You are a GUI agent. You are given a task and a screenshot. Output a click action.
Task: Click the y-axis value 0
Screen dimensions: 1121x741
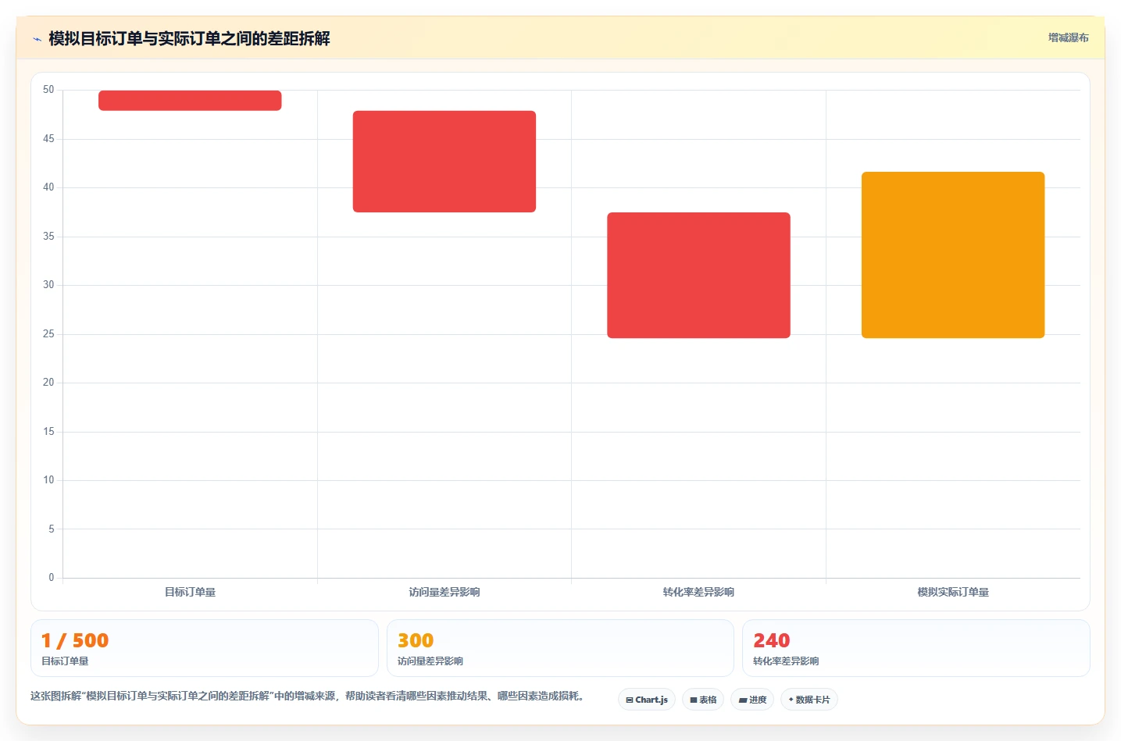[52, 578]
